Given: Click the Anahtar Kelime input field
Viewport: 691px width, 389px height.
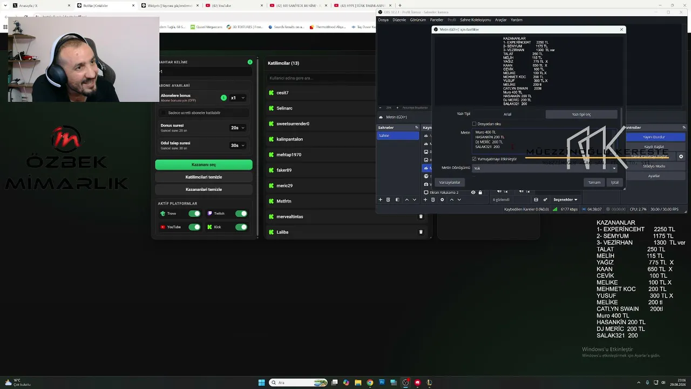Looking at the screenshot, I should pos(205,71).
